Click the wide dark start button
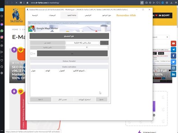Screen dimensions: 178x133 [72, 54]
